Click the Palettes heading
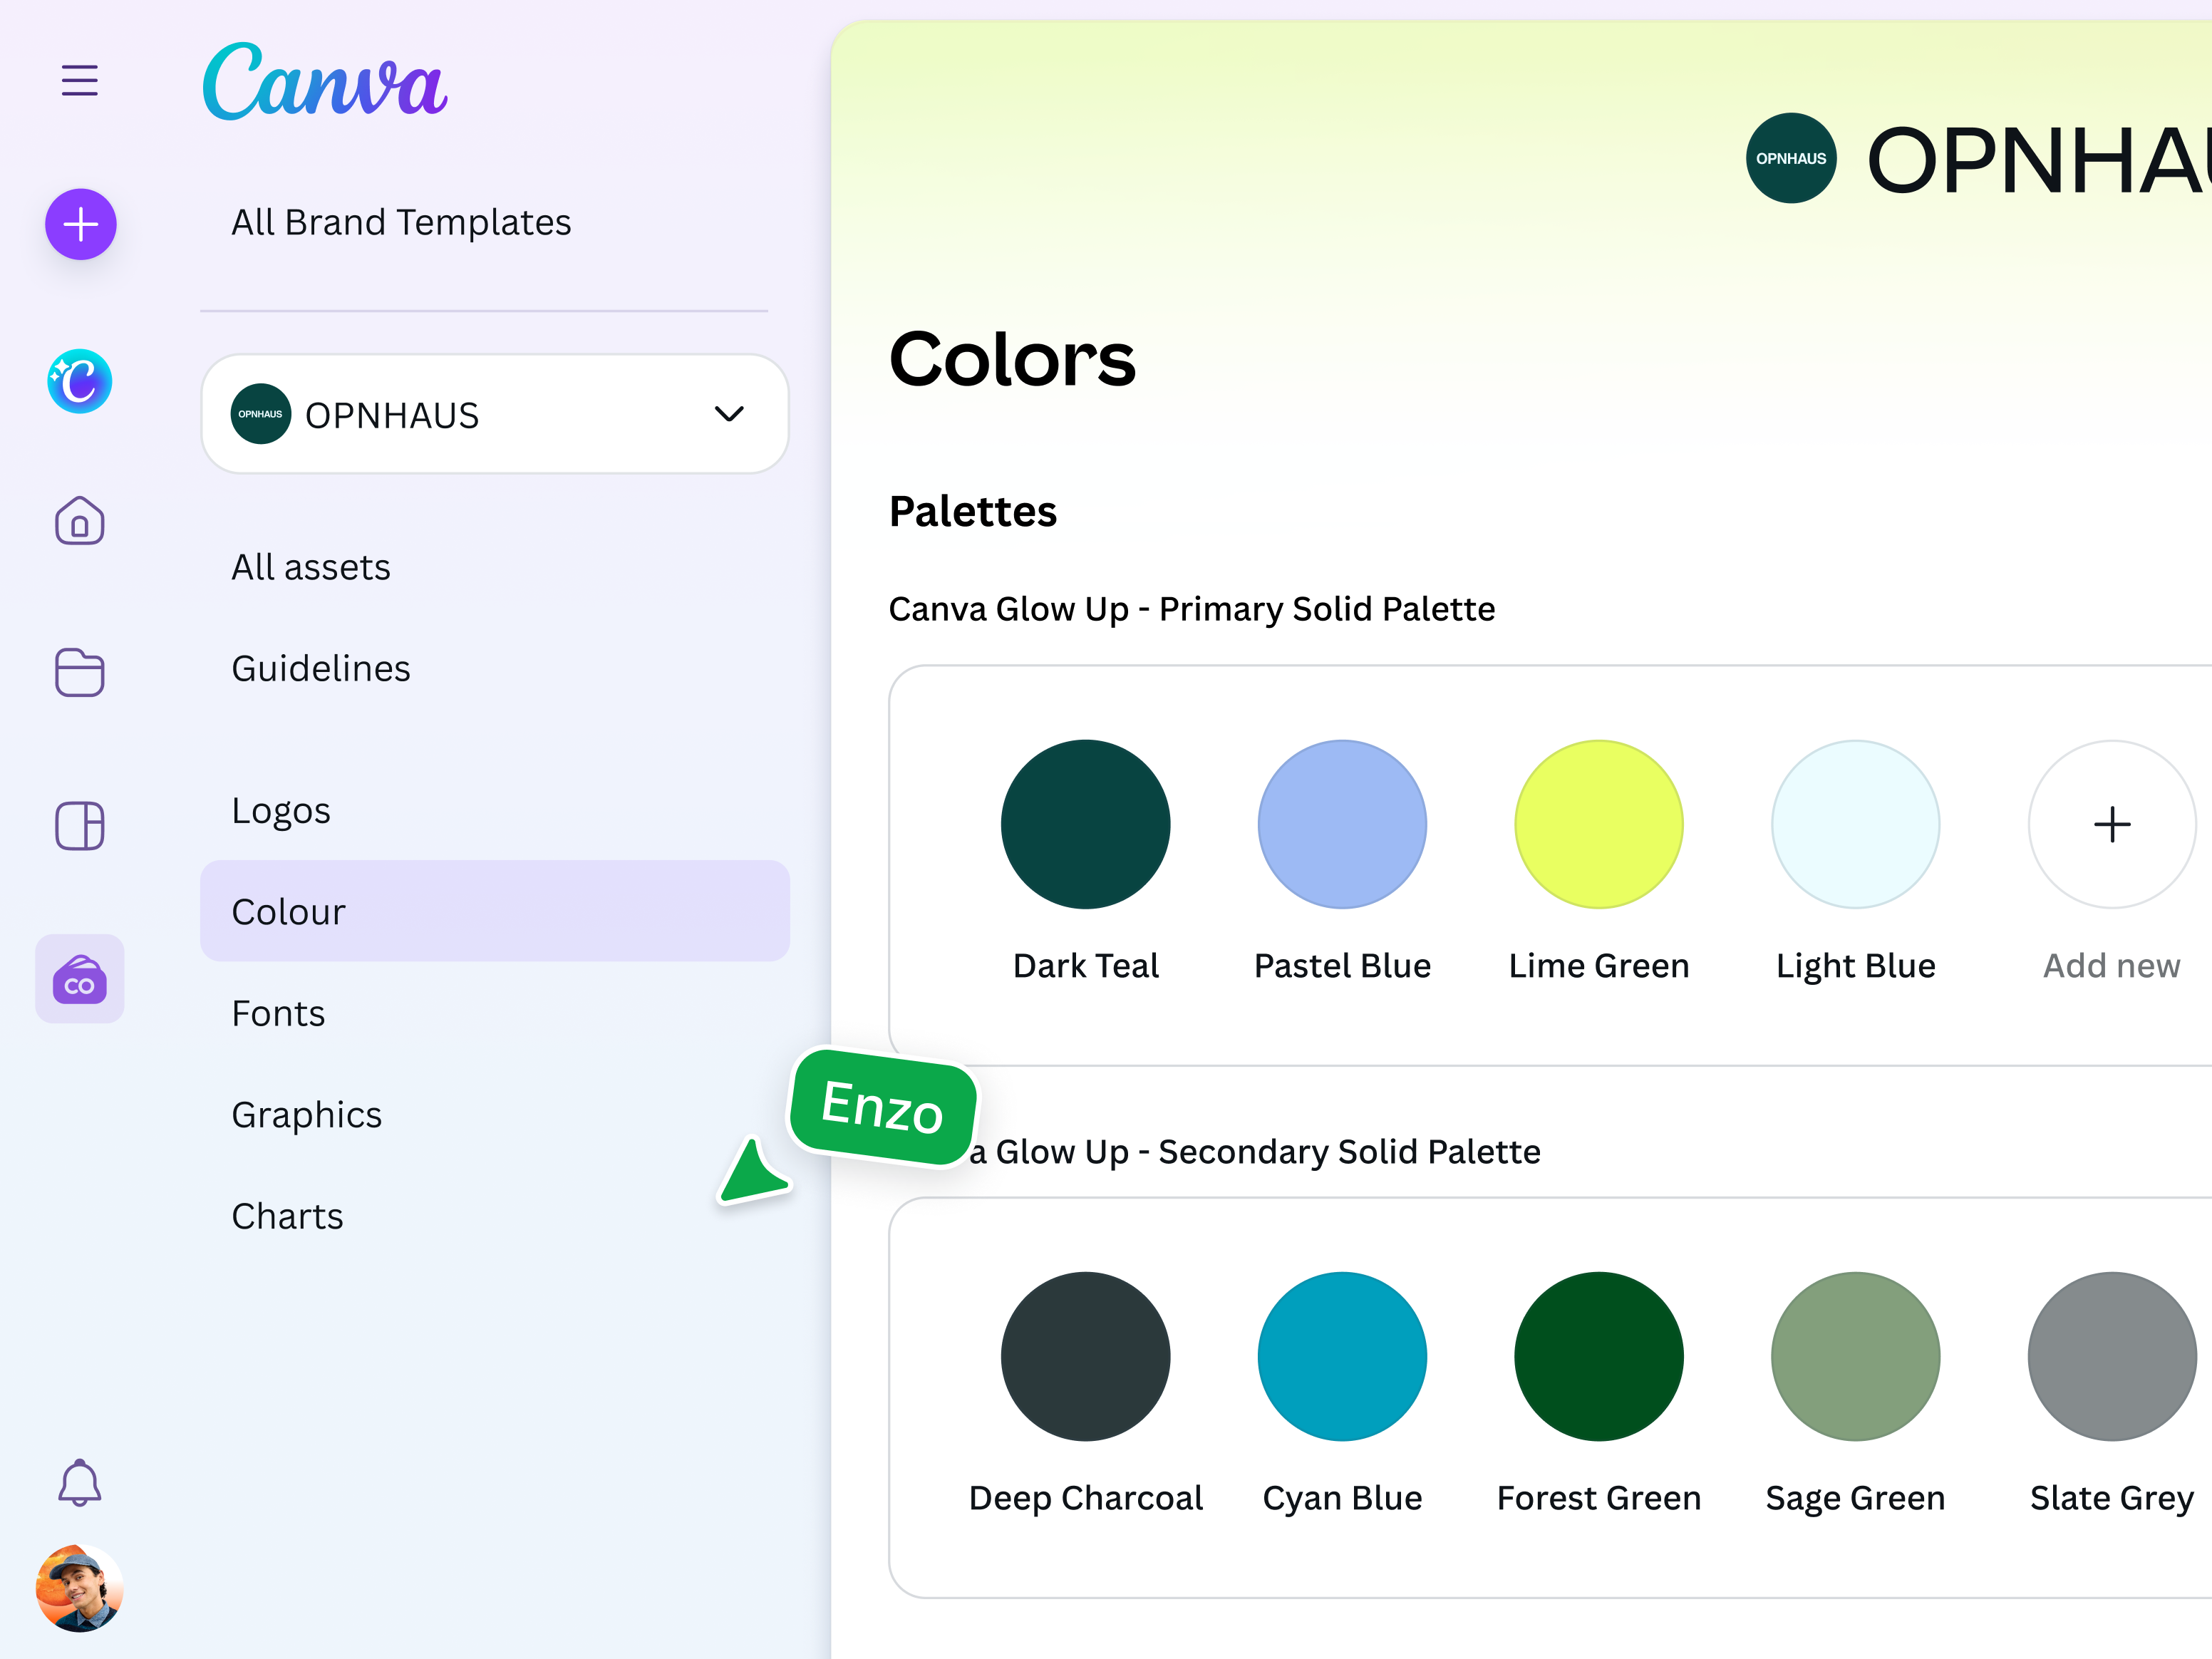 point(973,511)
